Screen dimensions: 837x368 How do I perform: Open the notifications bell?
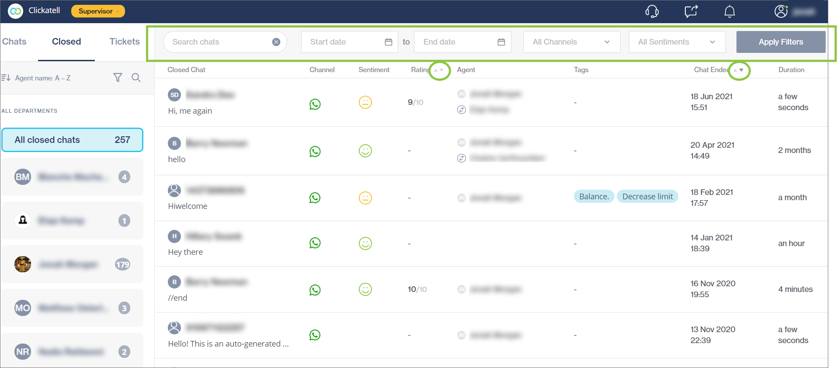pyautogui.click(x=729, y=11)
